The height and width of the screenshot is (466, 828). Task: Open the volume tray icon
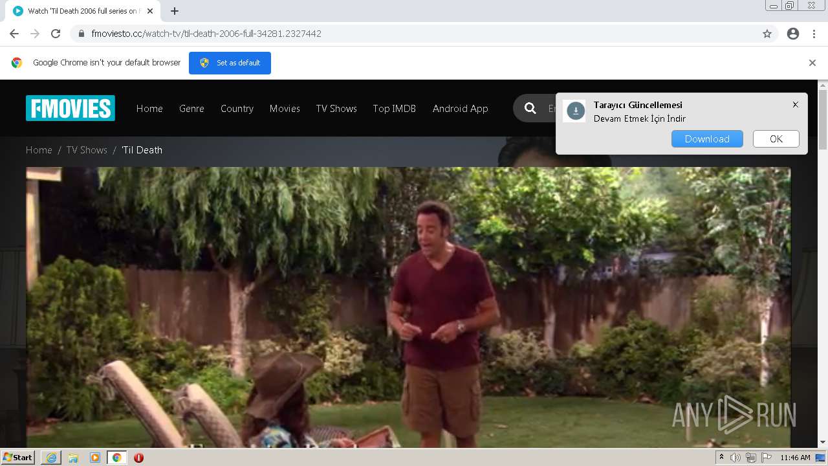735,458
